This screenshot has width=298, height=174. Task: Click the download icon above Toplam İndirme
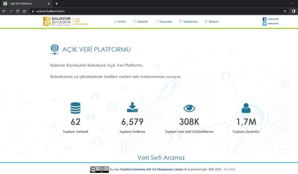coord(132,108)
